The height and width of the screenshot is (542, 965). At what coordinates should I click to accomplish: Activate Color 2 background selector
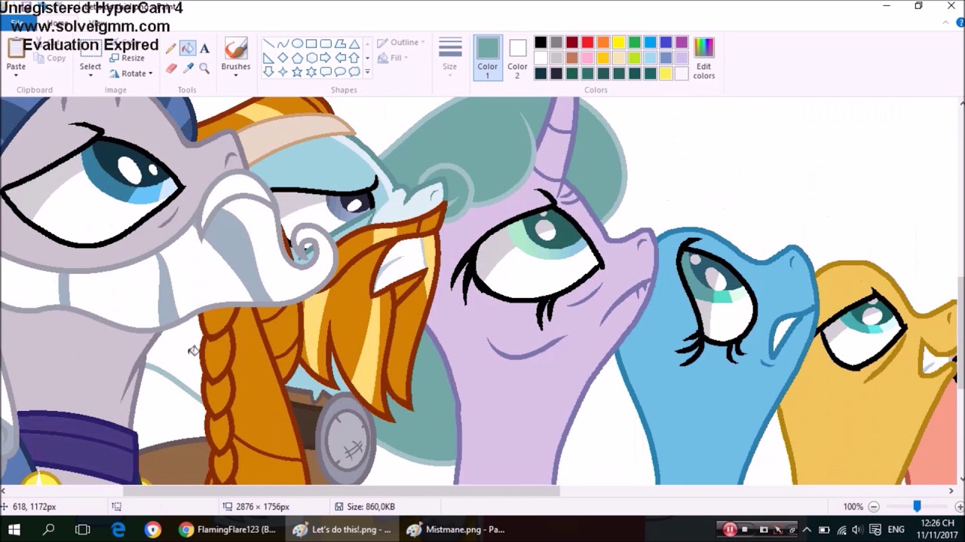click(517, 57)
